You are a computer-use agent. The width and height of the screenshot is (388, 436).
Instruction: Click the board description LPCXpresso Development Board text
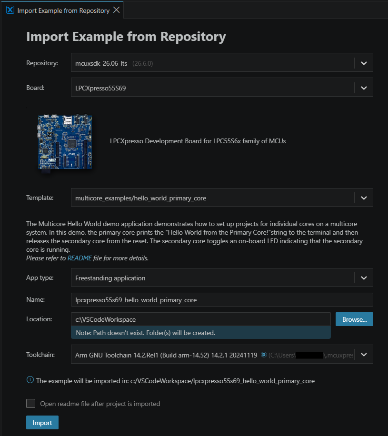[198, 141]
